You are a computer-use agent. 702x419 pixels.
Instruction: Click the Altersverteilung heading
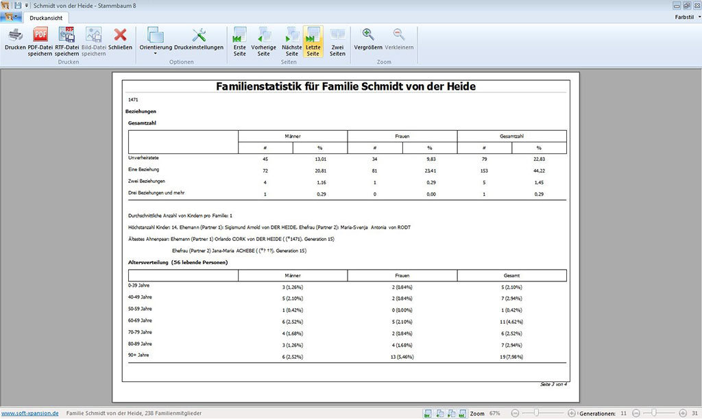point(178,262)
